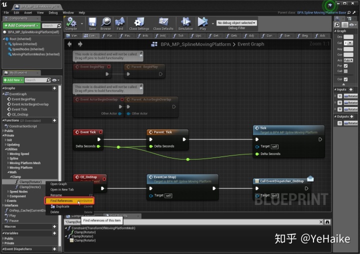Click the Find binoculars icon
360x254 pixels.
pos(120,22)
